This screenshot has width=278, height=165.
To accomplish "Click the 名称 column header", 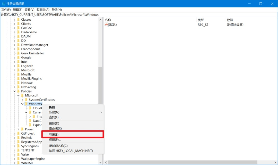I will [108, 20].
